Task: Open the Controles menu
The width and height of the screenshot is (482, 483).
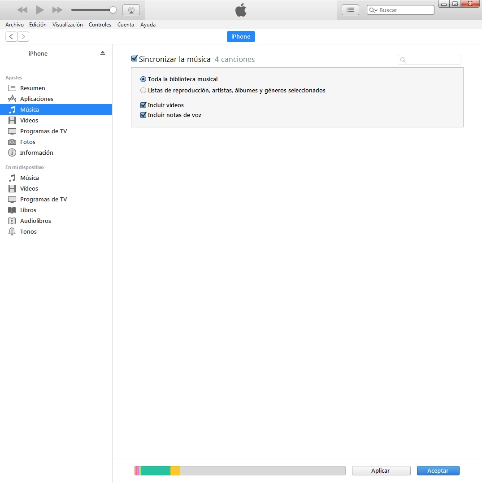Action: pyautogui.click(x=100, y=25)
